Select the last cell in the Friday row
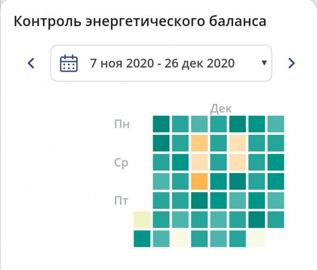Image resolution: width=317 pixels, height=270 pixels. pos(276,200)
